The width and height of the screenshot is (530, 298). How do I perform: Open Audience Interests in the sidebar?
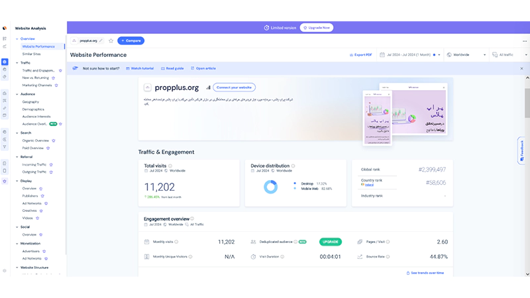(36, 117)
